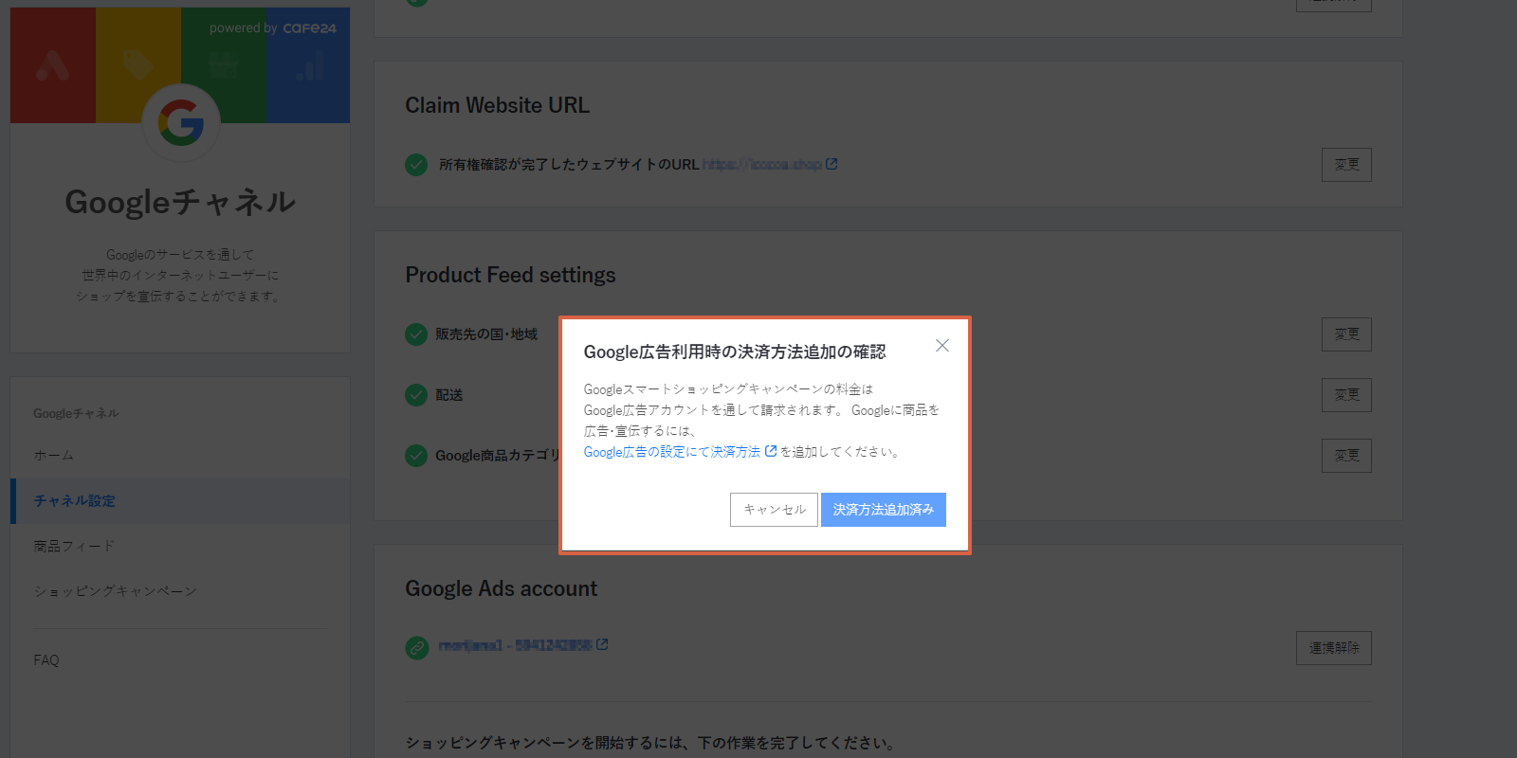Click green checkmark beside 配送
Screen dimensions: 1517x758
coord(416,395)
